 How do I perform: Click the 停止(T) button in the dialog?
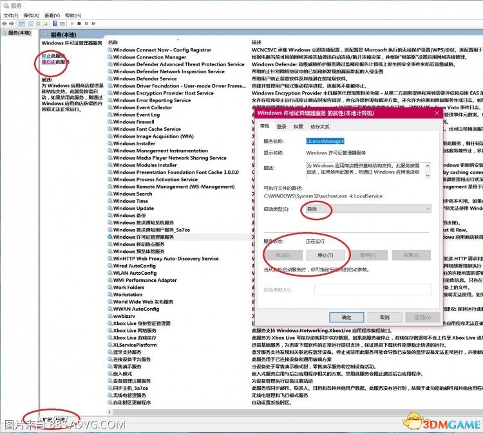click(x=325, y=255)
